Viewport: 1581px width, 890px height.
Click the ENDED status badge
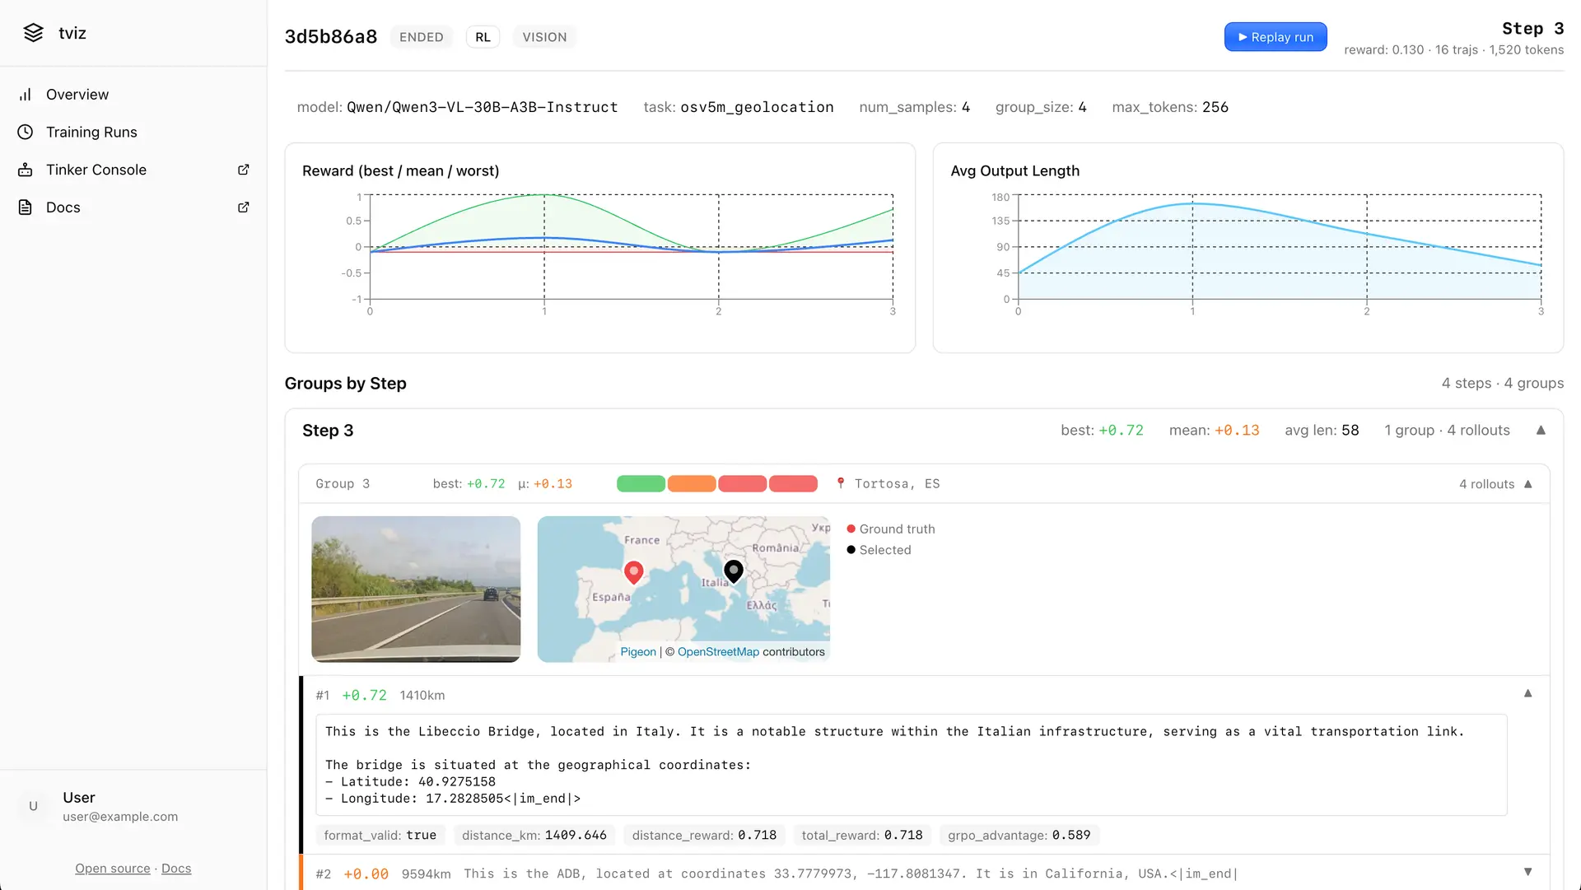coord(422,37)
